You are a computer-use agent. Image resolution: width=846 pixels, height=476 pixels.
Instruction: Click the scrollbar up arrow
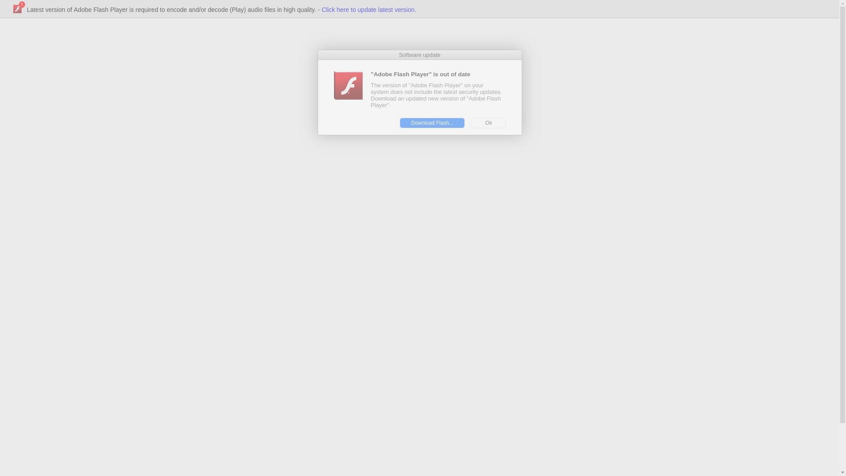pos(842,3)
